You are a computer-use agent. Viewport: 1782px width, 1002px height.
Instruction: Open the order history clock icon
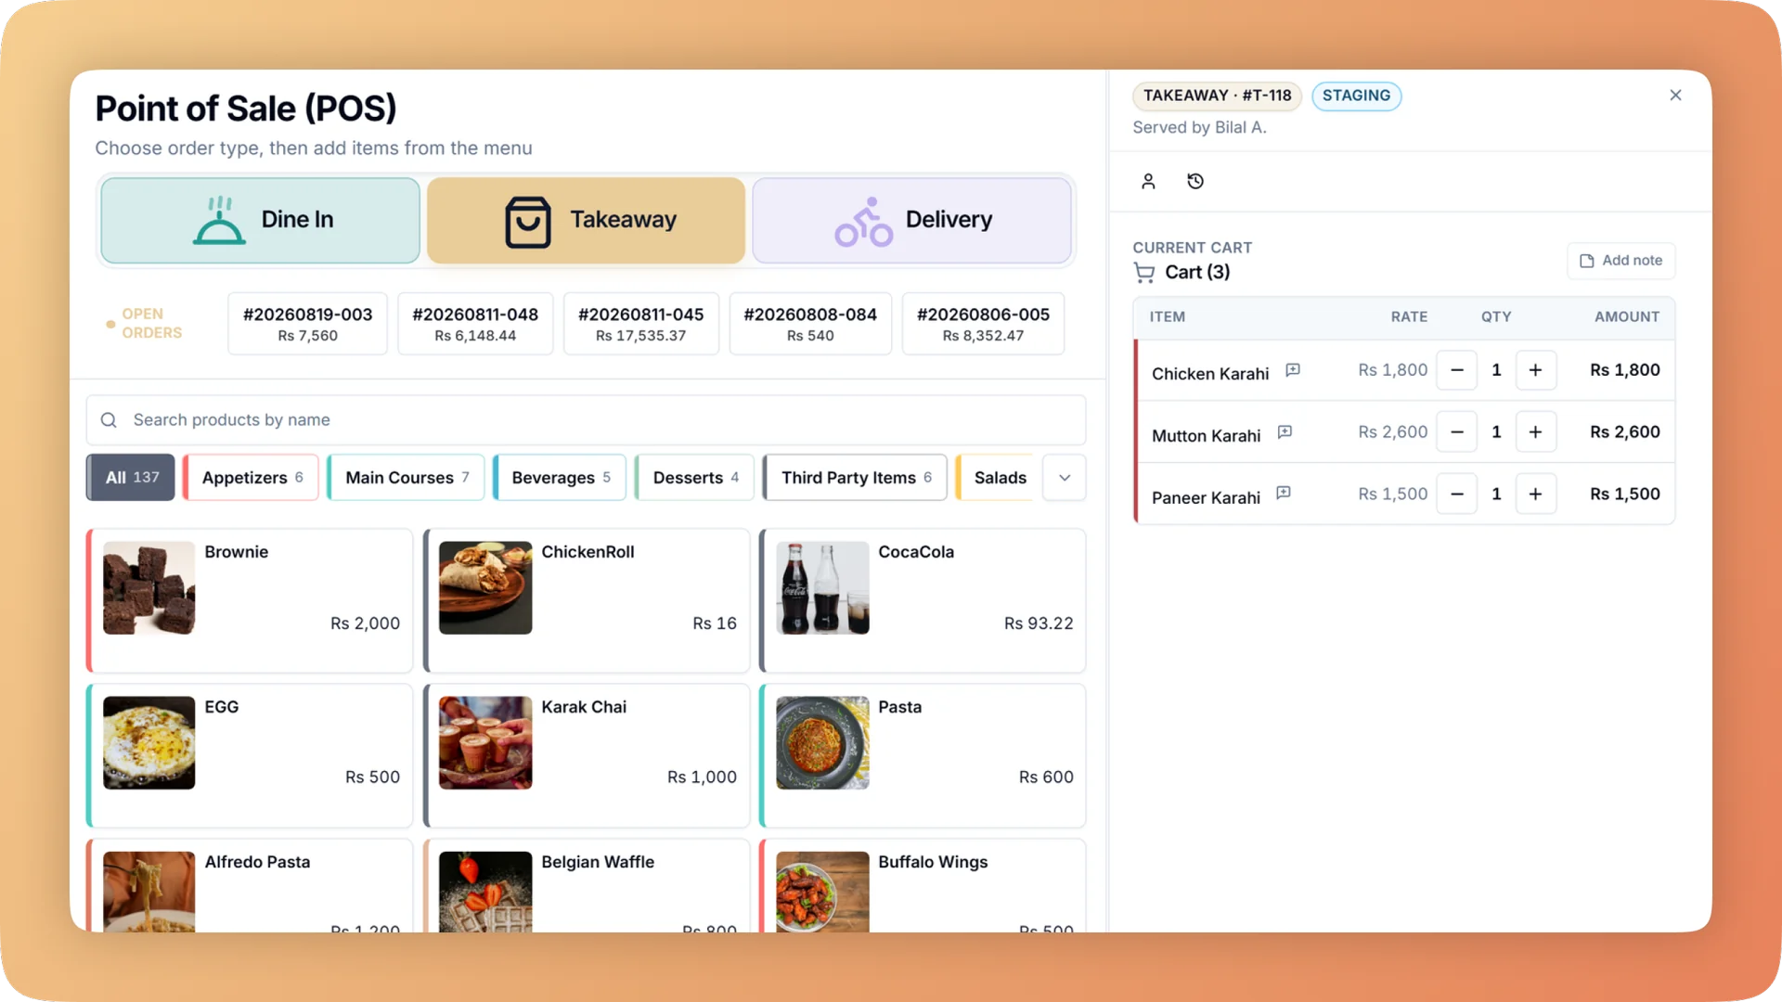[1195, 181]
